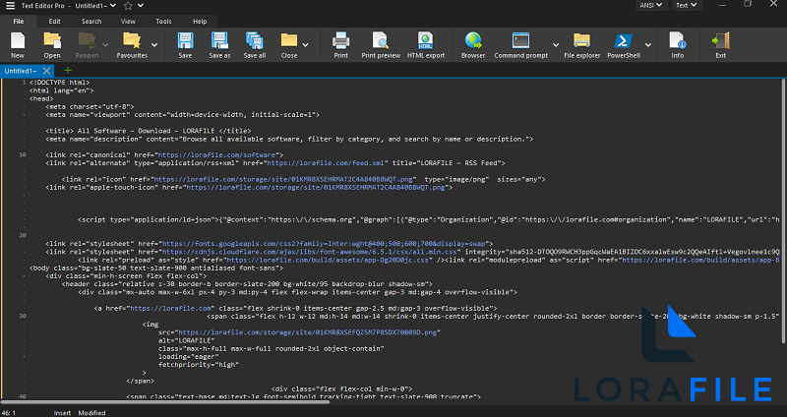Open the Favourites star folder

click(x=132, y=40)
